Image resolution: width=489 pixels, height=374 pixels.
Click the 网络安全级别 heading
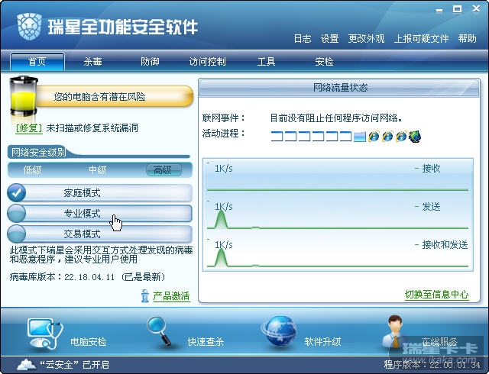(38, 152)
